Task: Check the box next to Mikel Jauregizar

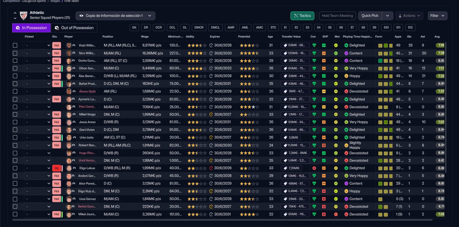Action: point(15,214)
